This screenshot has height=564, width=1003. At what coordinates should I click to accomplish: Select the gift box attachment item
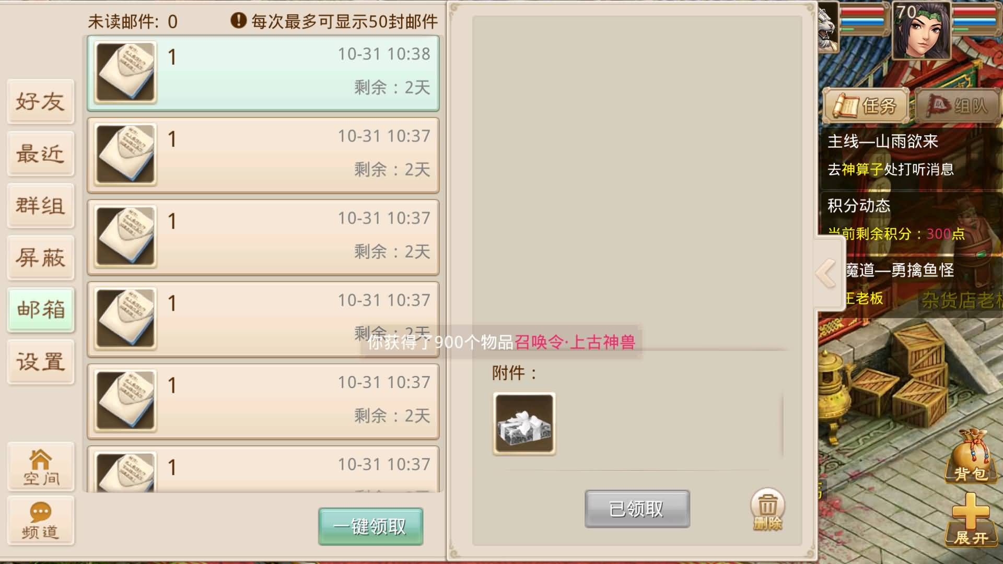524,424
